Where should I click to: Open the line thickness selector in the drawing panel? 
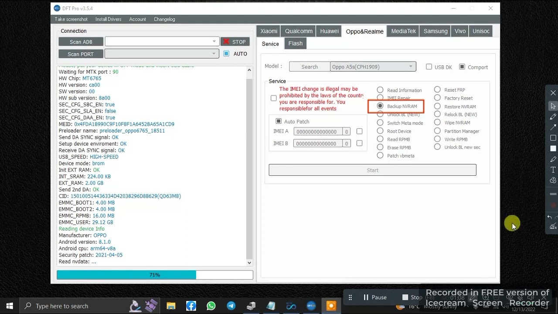point(553,194)
